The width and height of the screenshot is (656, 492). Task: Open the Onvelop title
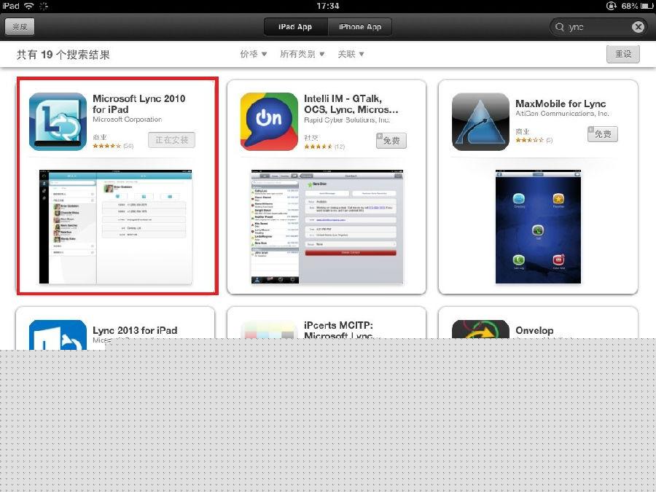tap(534, 330)
